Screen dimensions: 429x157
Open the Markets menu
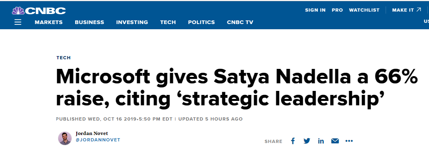[49, 22]
